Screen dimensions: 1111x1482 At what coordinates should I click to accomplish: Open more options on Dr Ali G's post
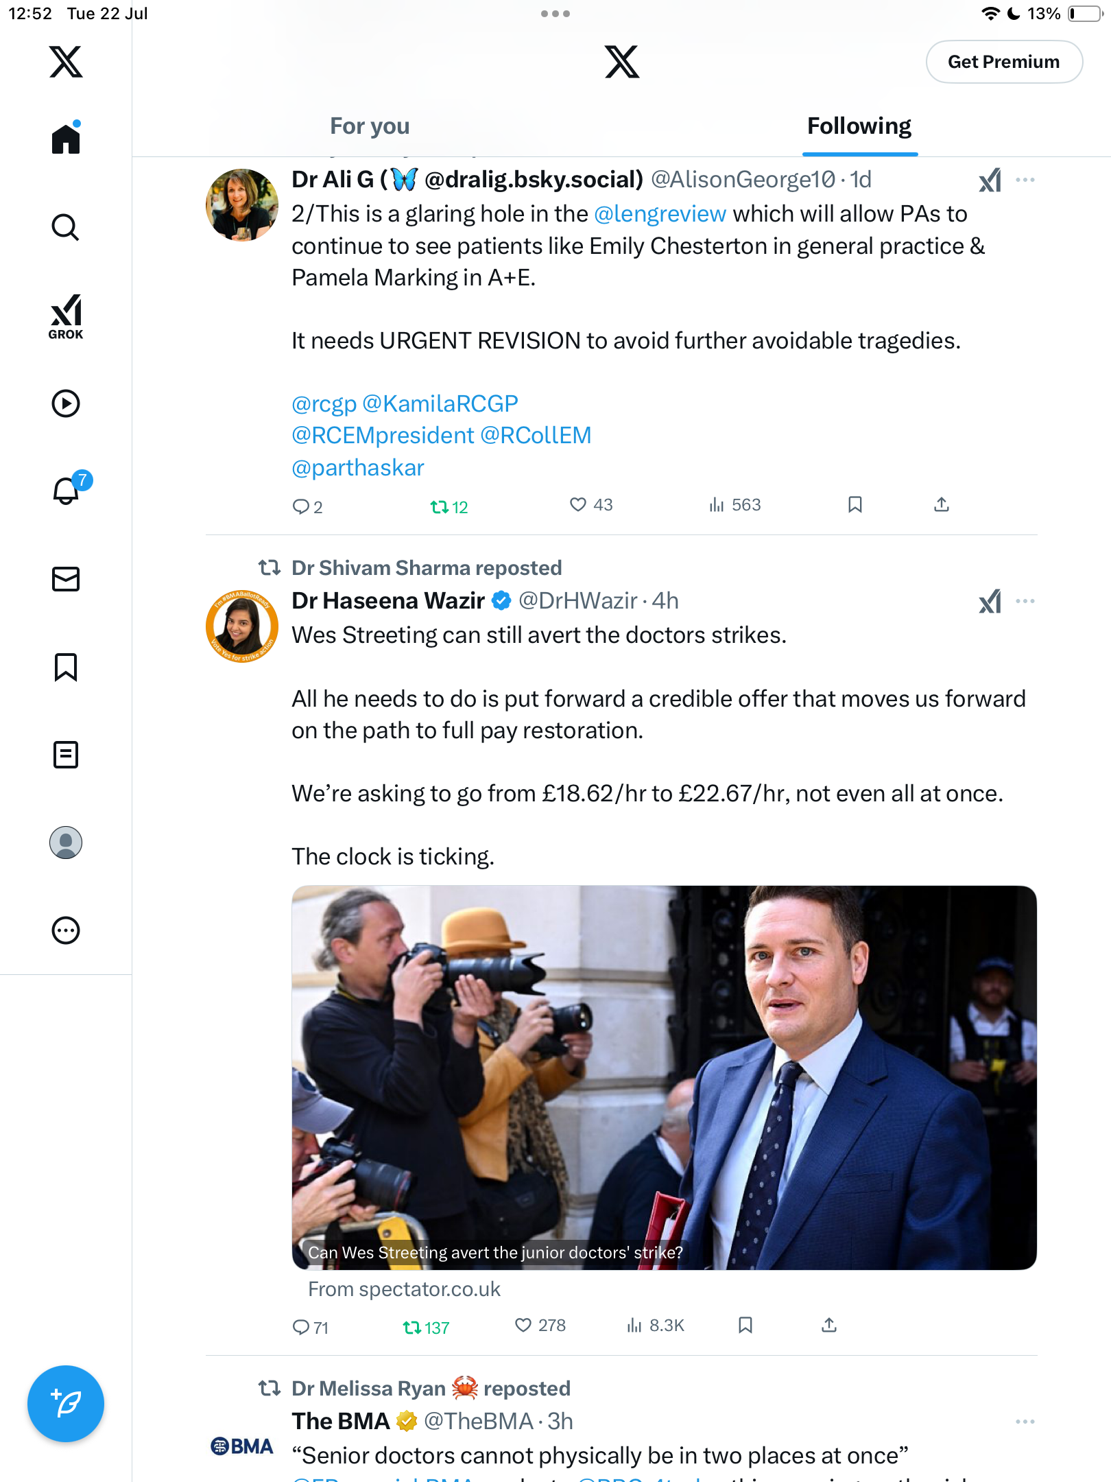coord(1025,180)
